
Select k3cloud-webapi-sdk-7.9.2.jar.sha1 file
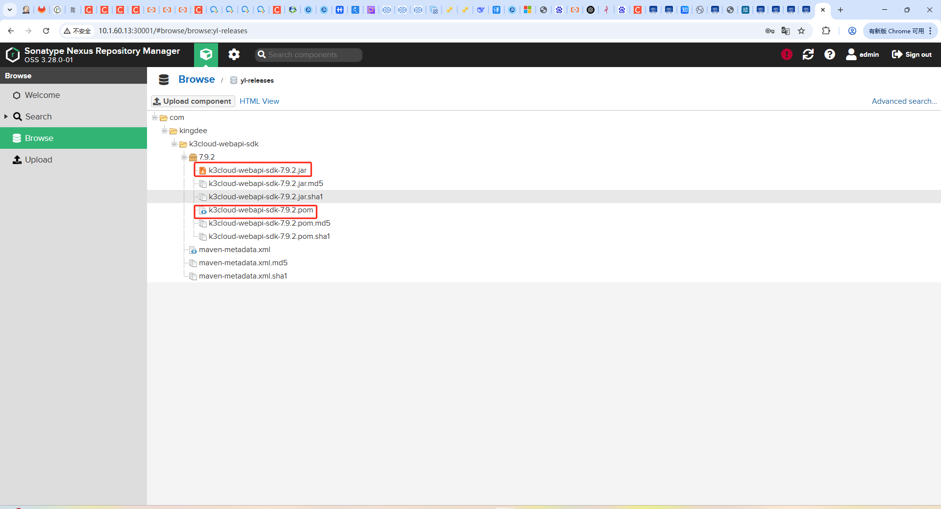pyautogui.click(x=266, y=197)
